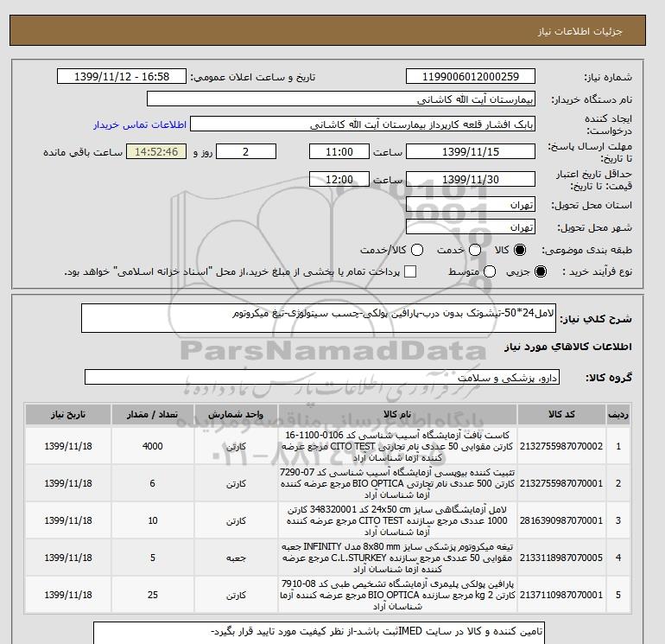Image resolution: width=665 pixels, height=644 pixels.
Task: Click the 24x50 lamel item name in row 3
Action: pyautogui.click(x=397, y=520)
